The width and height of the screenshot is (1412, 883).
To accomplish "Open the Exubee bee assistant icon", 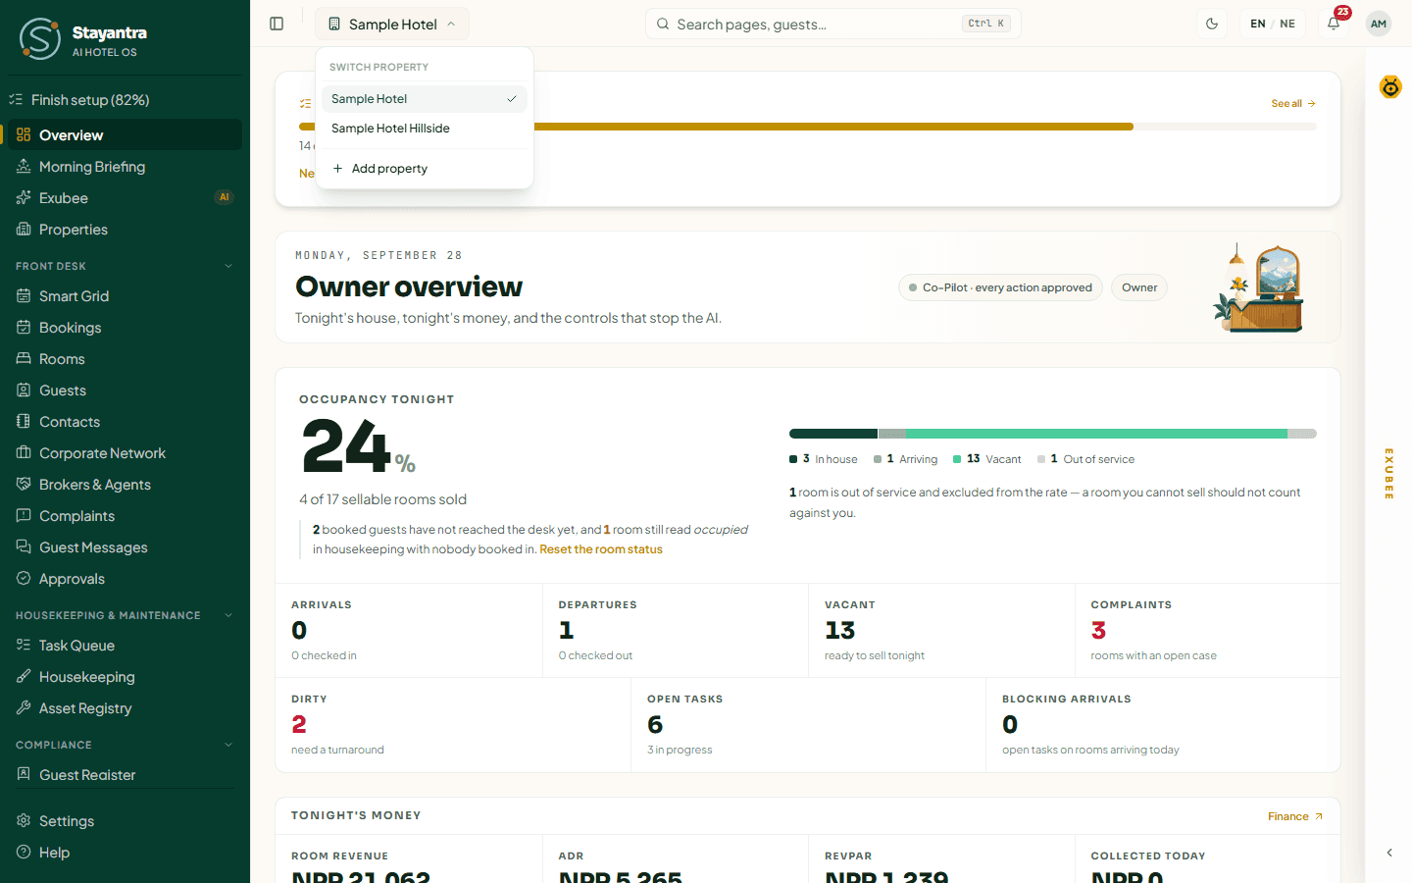I will pos(1390,87).
